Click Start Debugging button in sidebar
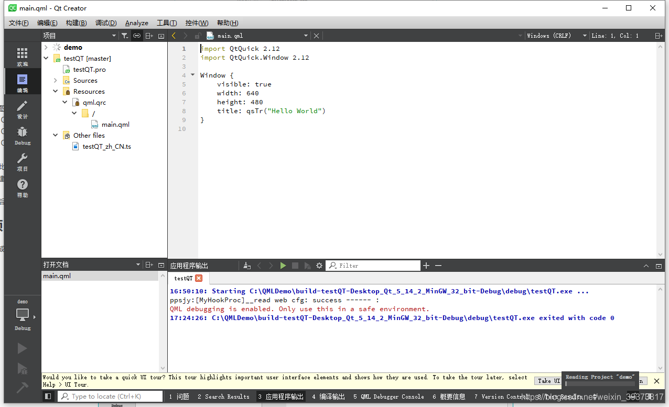 tap(22, 368)
